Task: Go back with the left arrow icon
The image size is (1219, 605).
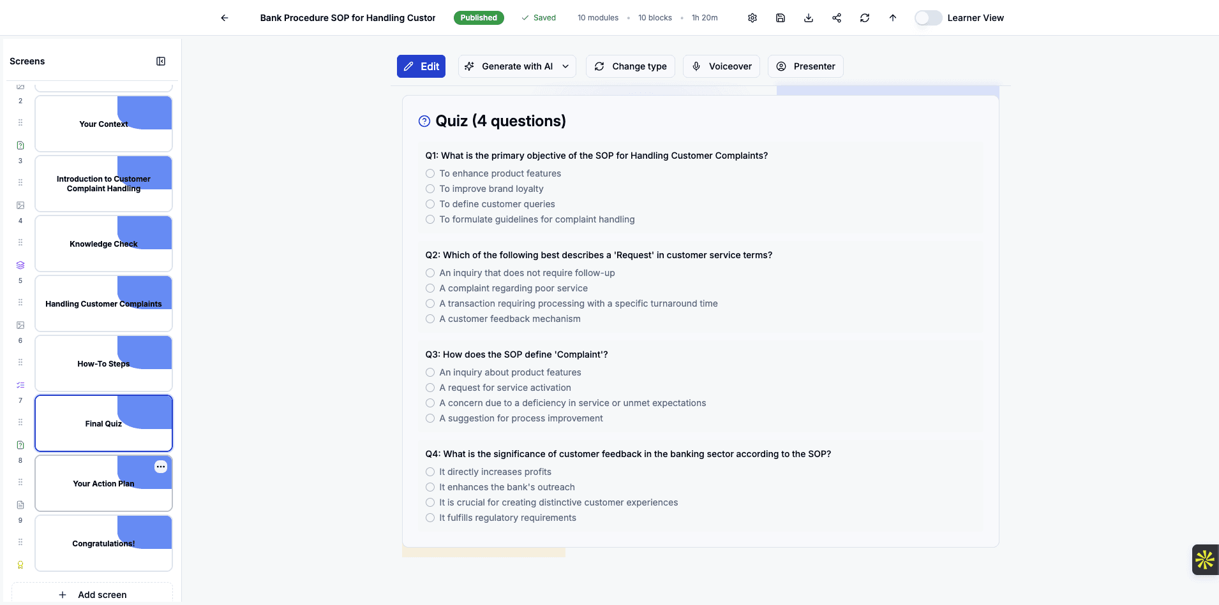Action: point(225,18)
